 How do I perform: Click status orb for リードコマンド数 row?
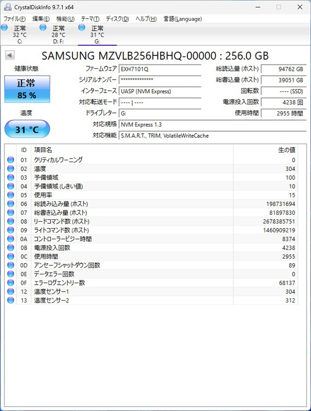(x=10, y=221)
